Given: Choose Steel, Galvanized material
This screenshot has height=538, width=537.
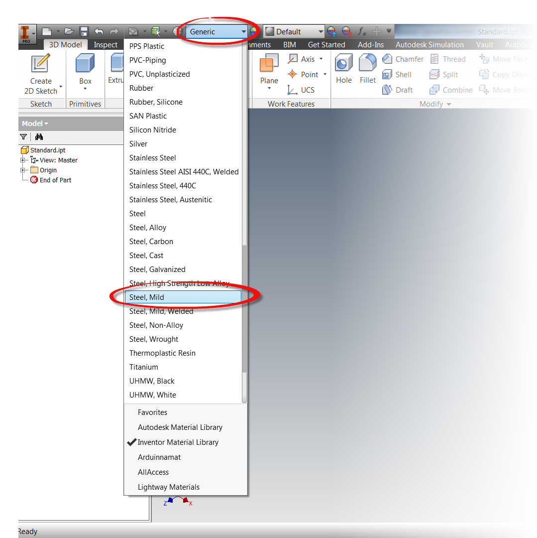Looking at the screenshot, I should [x=183, y=269].
